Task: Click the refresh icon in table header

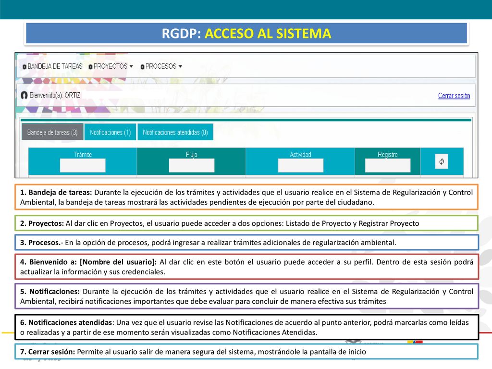Action: coord(442,161)
